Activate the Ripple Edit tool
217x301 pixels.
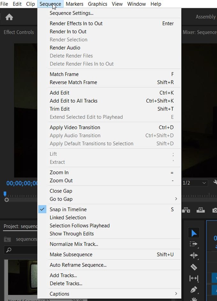[x=193, y=255]
